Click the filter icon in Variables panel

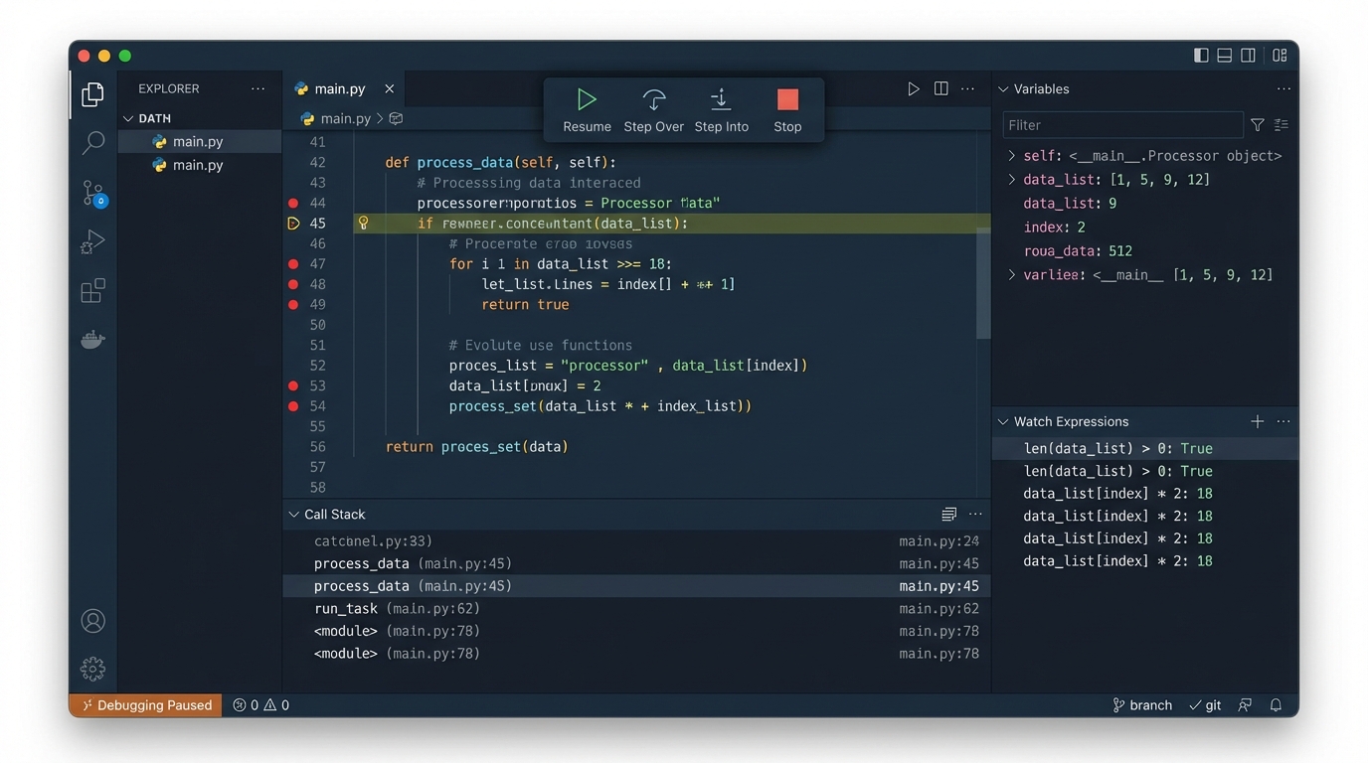coord(1257,124)
